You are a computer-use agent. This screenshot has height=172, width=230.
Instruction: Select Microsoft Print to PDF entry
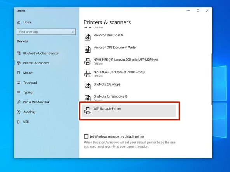[x=108, y=35]
